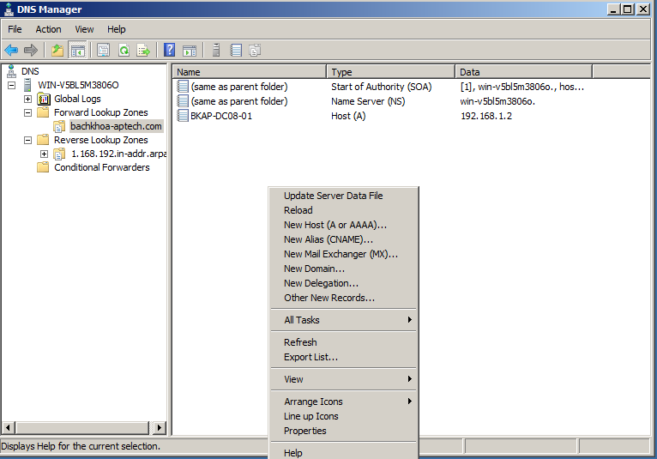657x459 pixels.
Task: Click the Start of Authority (SOA) type cell
Action: (382, 87)
